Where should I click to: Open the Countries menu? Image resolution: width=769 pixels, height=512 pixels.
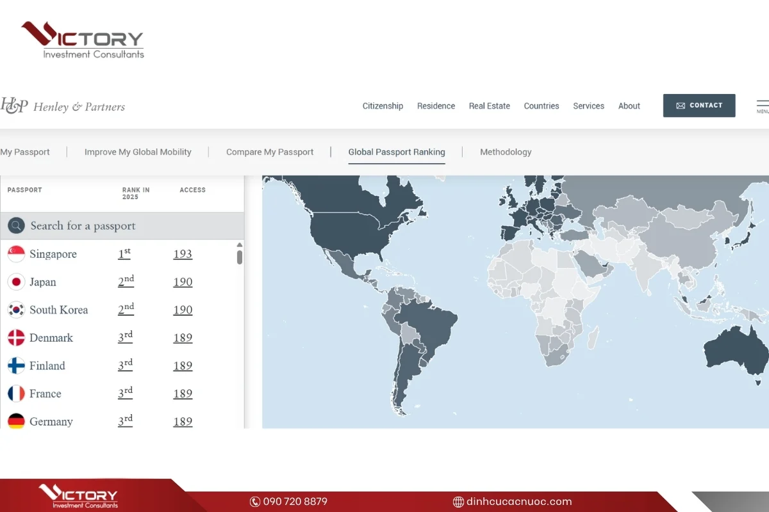[x=542, y=106]
